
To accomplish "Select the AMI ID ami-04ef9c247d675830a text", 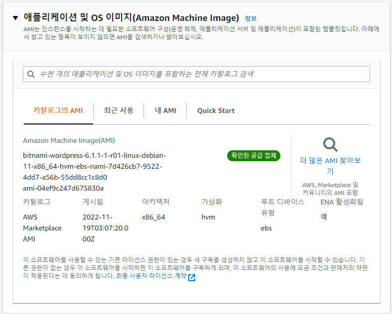I will (63, 188).
